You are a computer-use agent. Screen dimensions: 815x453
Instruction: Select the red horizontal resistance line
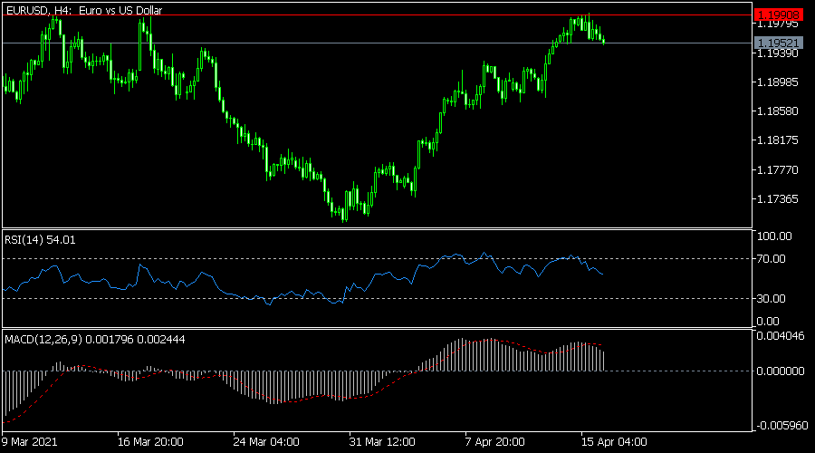(362, 15)
